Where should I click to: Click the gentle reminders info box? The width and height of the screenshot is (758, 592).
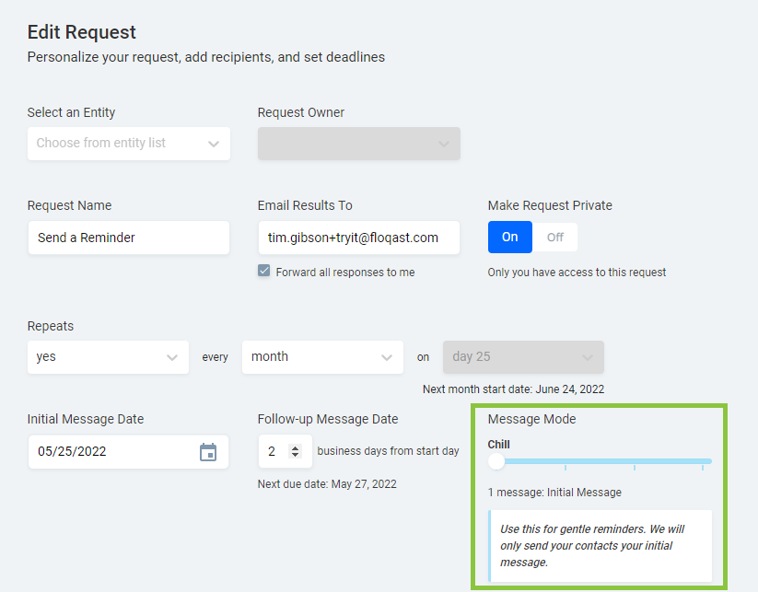click(600, 545)
